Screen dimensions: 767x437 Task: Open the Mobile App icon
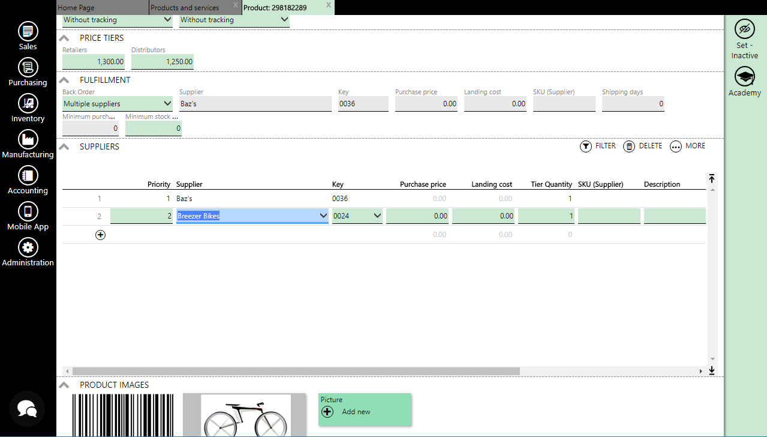pos(28,211)
